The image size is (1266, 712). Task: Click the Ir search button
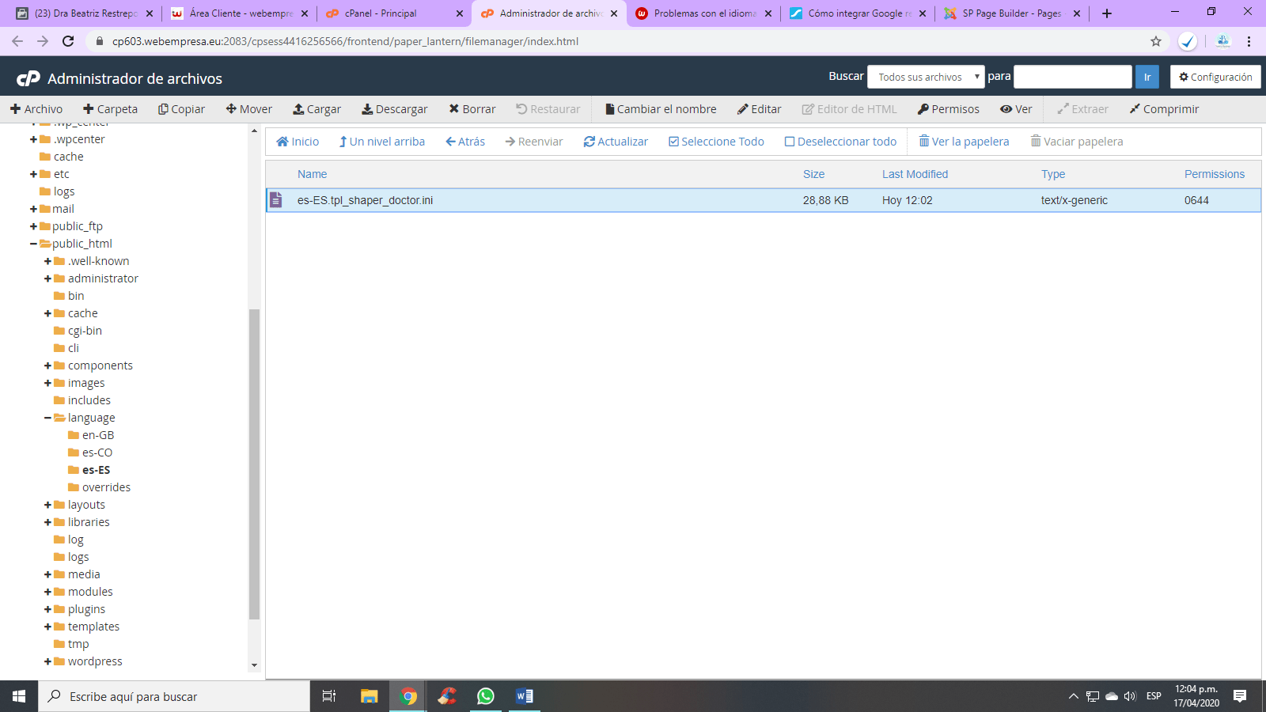click(x=1147, y=77)
